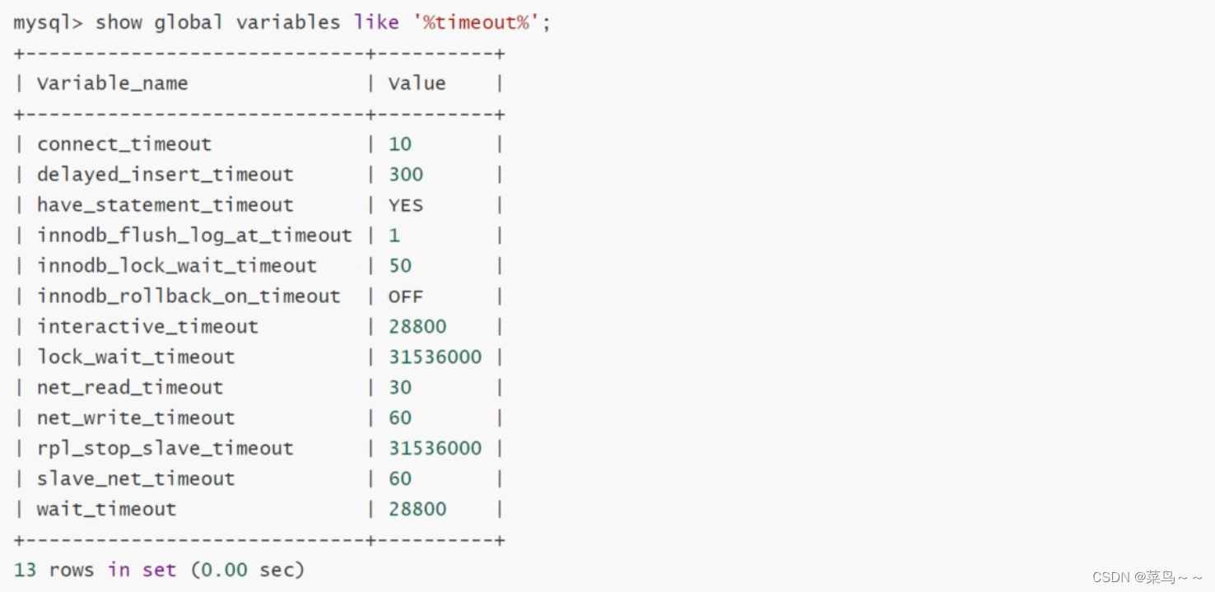Click the lock_wait_timeout variable name
The height and width of the screenshot is (592, 1215).
pos(136,357)
